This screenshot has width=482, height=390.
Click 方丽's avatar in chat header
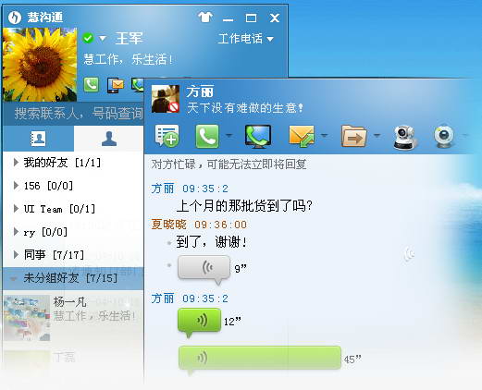point(166,99)
